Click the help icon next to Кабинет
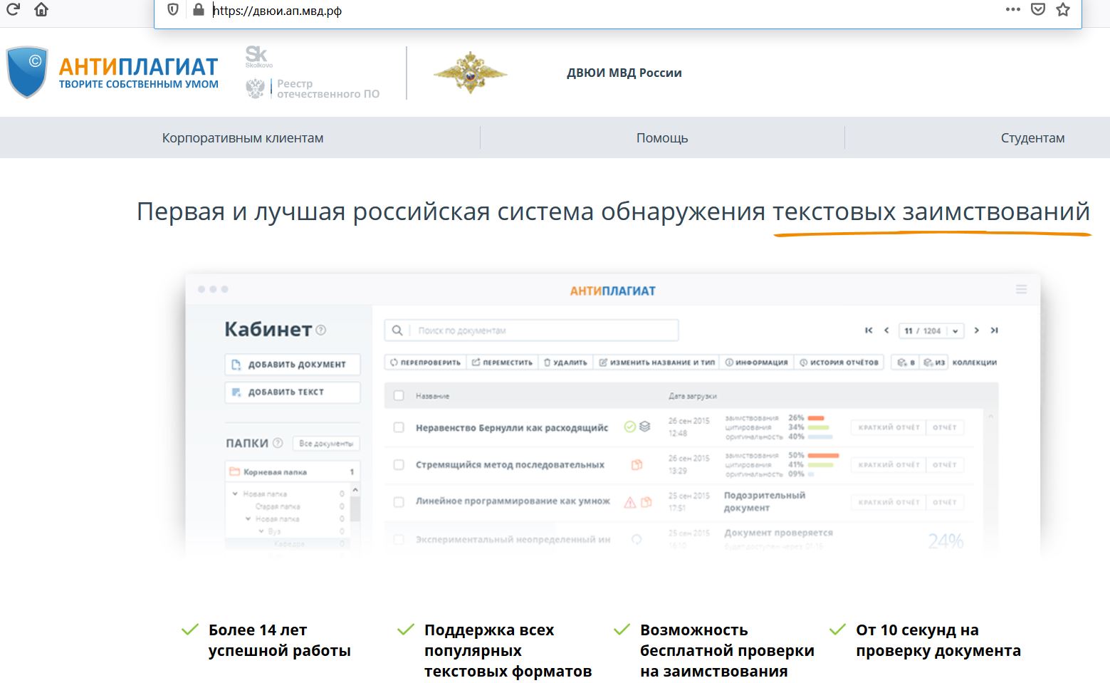 point(321,330)
